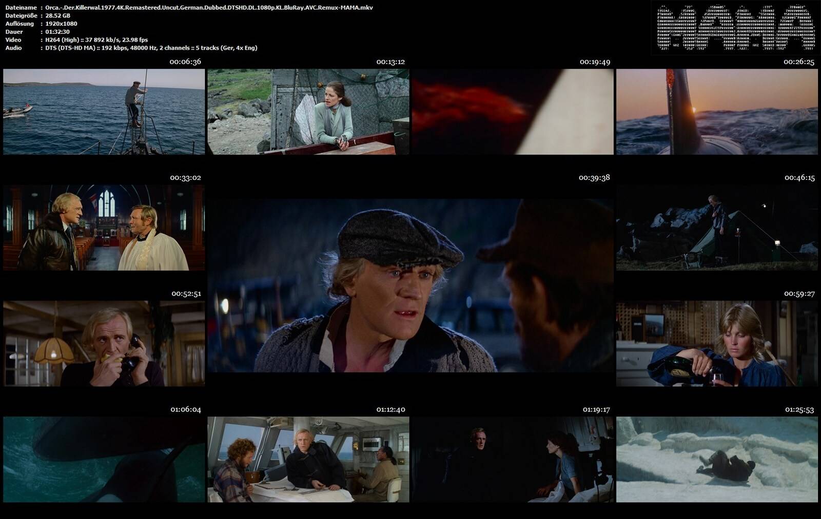Viewport: 821px width, 519px height.
Task: Click the timestamp 00:06:36
Action: point(185,61)
